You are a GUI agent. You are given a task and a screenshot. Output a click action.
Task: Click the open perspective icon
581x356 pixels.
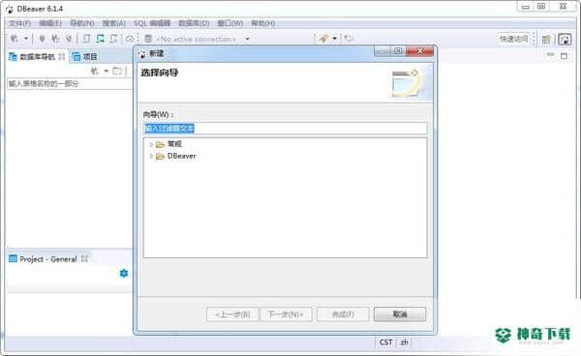[x=546, y=40]
